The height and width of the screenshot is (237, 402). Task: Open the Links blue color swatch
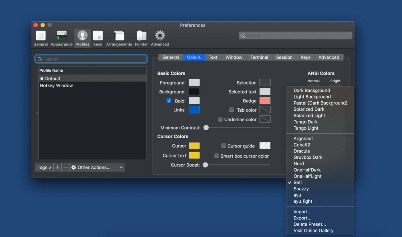point(194,110)
